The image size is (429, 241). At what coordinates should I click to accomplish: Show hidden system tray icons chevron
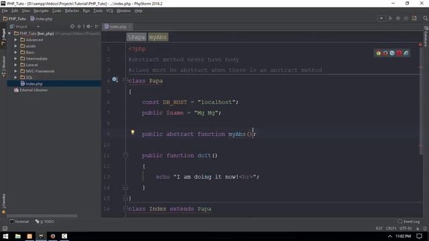click(390, 236)
